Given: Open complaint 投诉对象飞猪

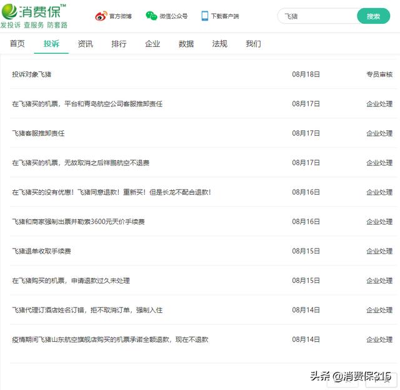Looking at the screenshot, I should 32,74.
